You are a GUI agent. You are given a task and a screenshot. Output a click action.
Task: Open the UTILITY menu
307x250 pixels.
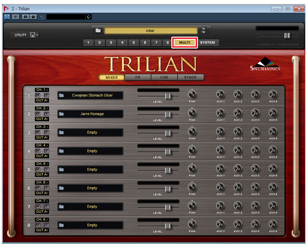20,35
